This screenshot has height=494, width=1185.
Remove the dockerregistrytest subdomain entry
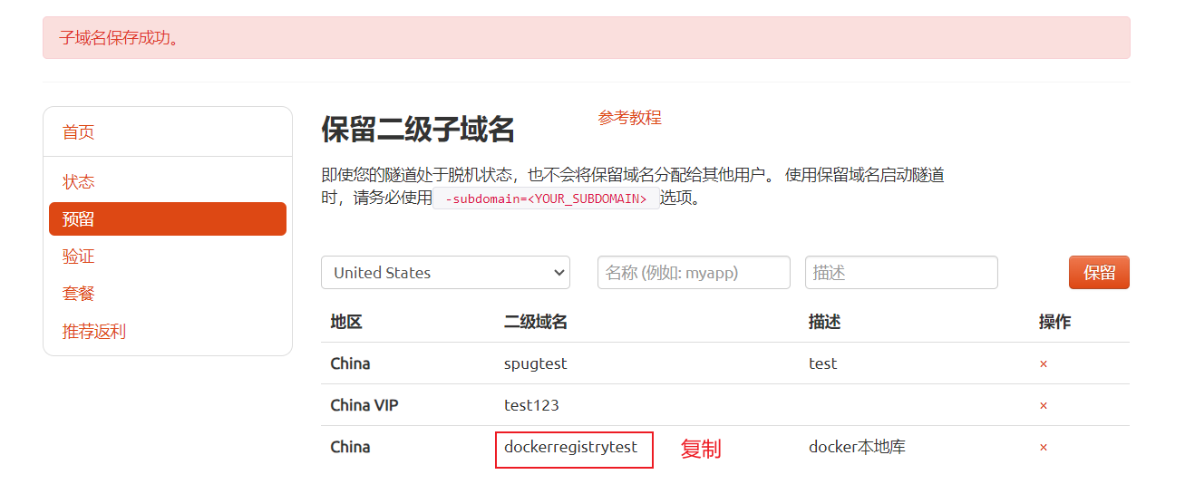(x=1044, y=447)
